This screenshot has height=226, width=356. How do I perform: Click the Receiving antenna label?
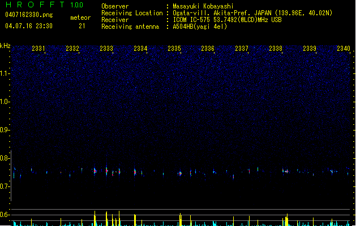pyautogui.click(x=130, y=27)
